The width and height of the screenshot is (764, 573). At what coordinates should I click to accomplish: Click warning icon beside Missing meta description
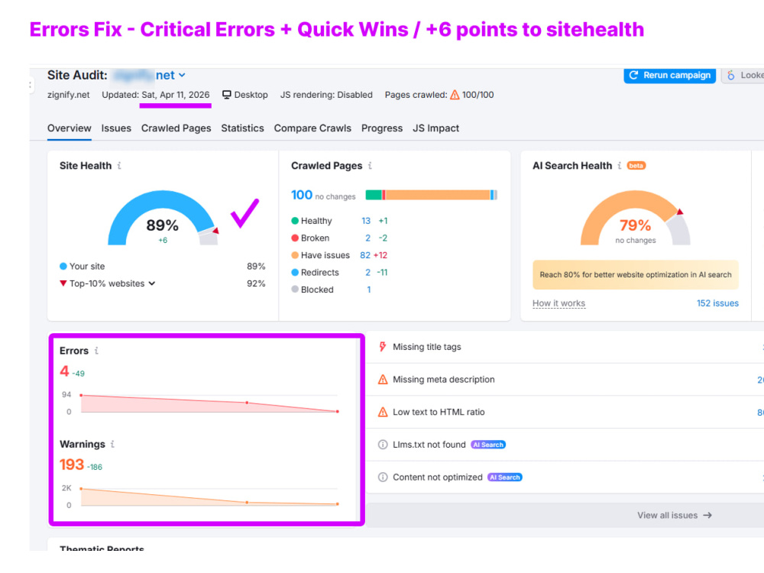click(383, 380)
